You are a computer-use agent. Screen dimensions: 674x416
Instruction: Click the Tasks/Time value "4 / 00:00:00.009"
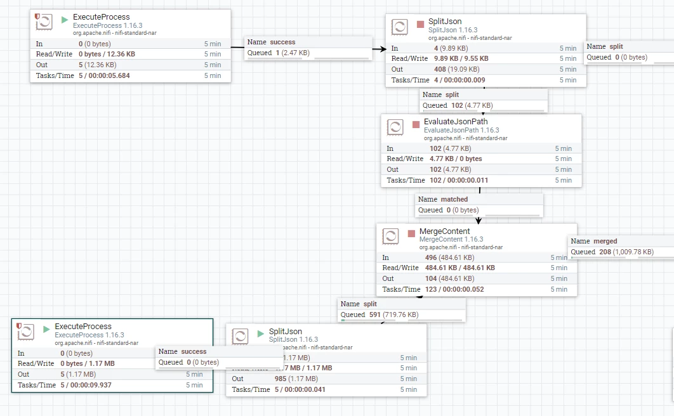pos(459,80)
